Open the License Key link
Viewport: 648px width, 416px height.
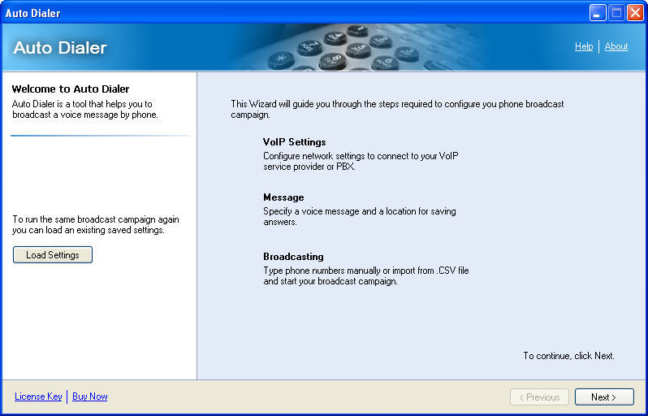(38, 396)
